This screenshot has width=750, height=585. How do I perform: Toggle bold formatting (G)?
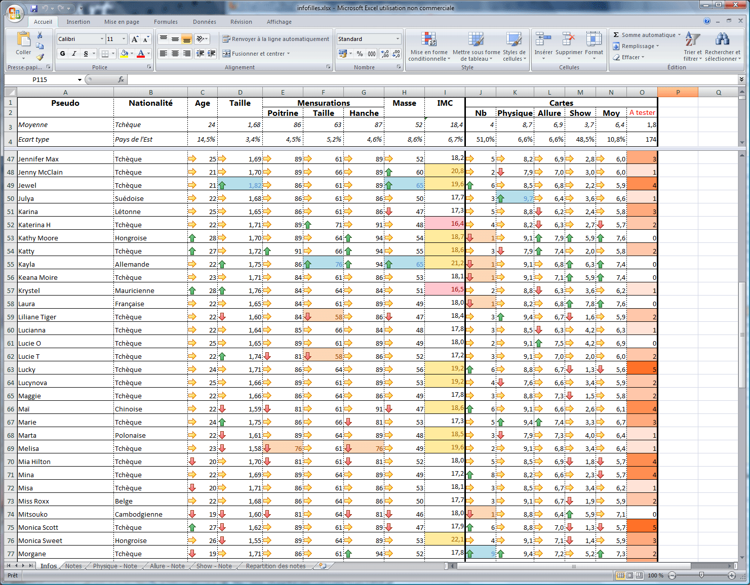tap(62, 54)
